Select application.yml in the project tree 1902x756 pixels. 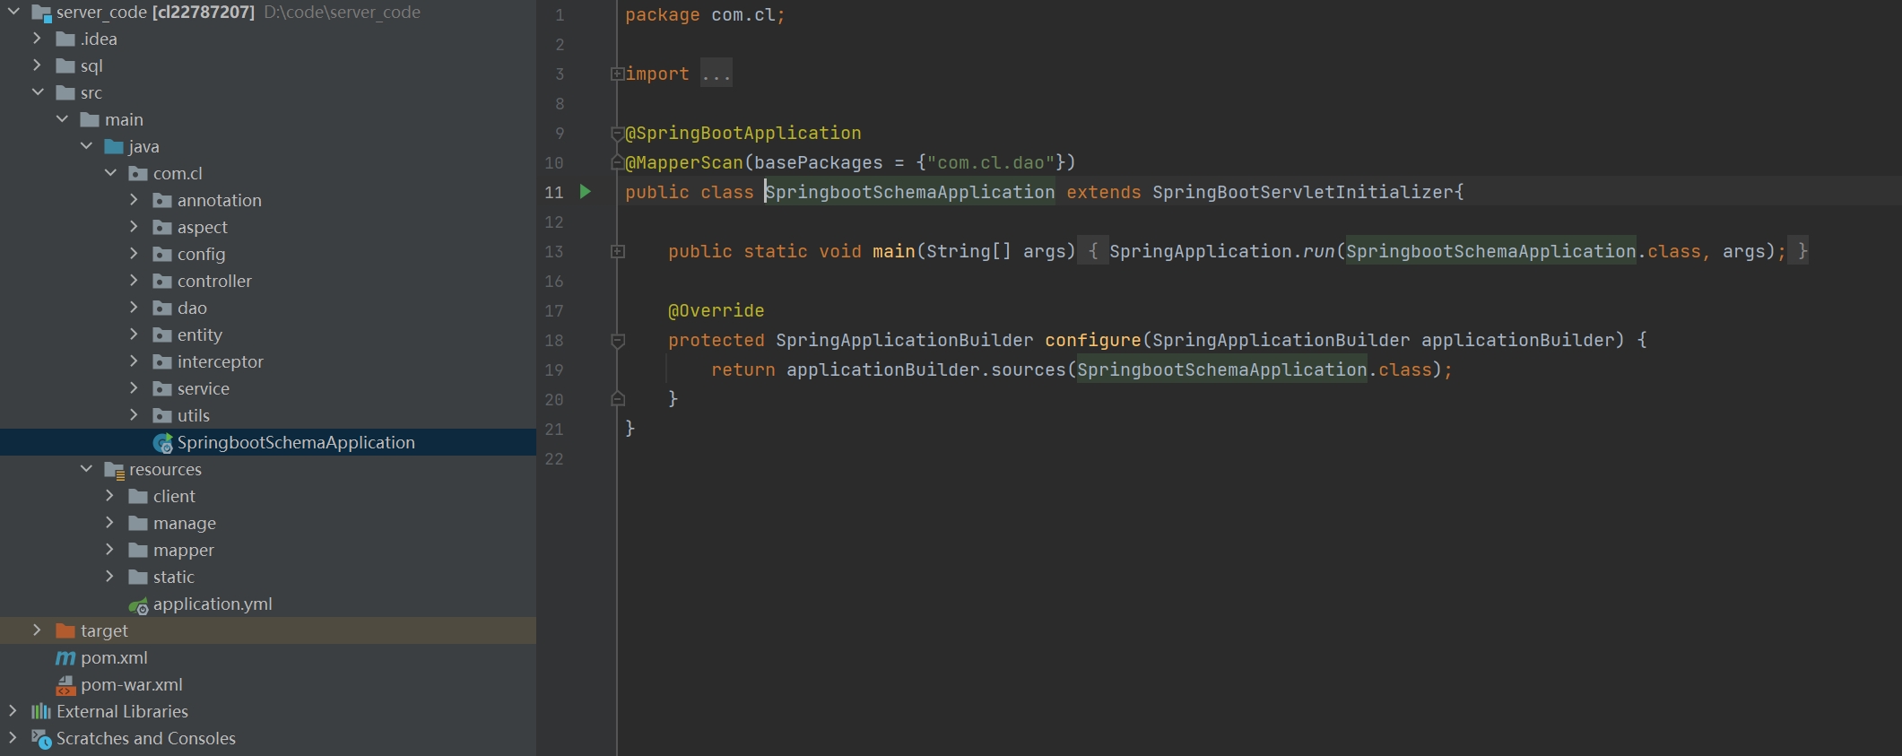pos(268,604)
